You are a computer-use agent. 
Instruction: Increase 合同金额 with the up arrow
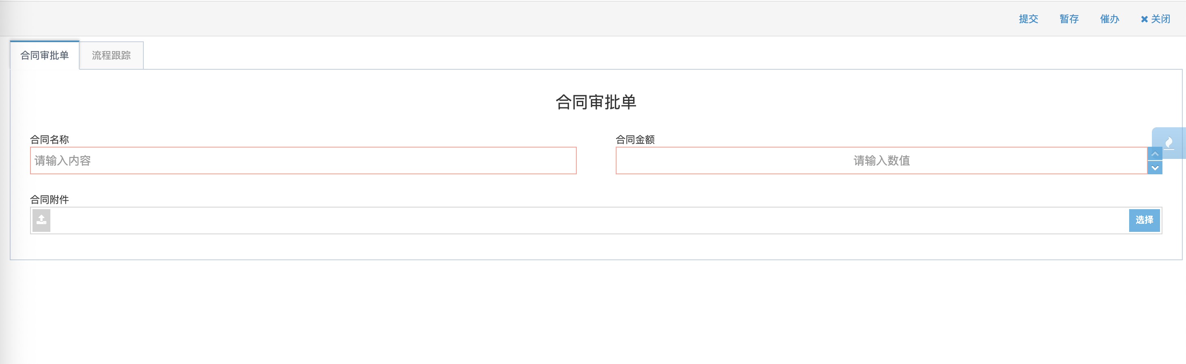(x=1155, y=154)
